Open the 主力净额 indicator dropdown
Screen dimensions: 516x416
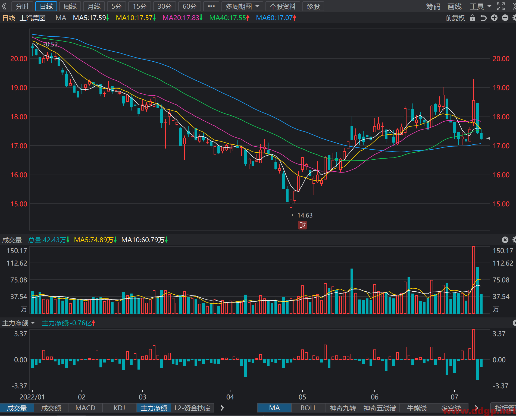click(18, 323)
